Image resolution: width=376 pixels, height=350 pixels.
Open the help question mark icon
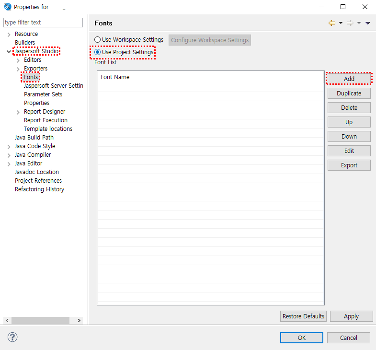click(12, 337)
